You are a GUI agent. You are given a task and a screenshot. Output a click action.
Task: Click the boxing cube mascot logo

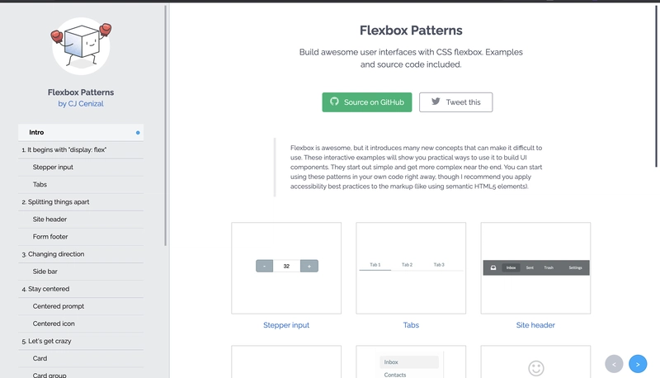coord(81,46)
